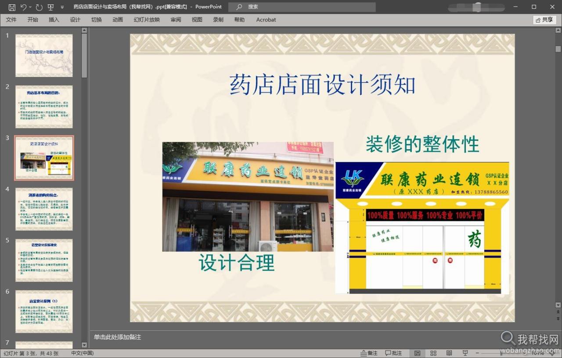Click the slide editor vertical scrollbar thumb
Image resolution: width=562 pixels, height=358 pixels.
(x=558, y=49)
